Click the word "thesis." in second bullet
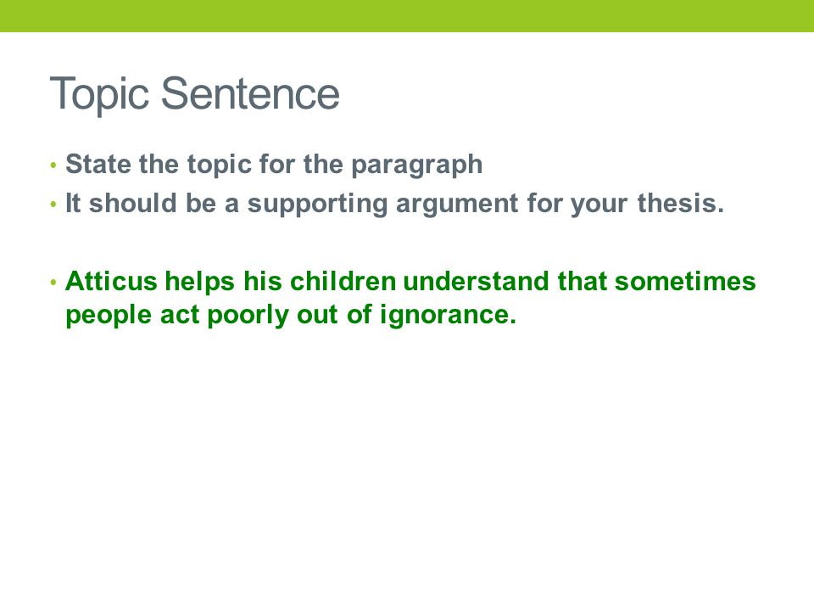The width and height of the screenshot is (814, 611). coord(681,203)
